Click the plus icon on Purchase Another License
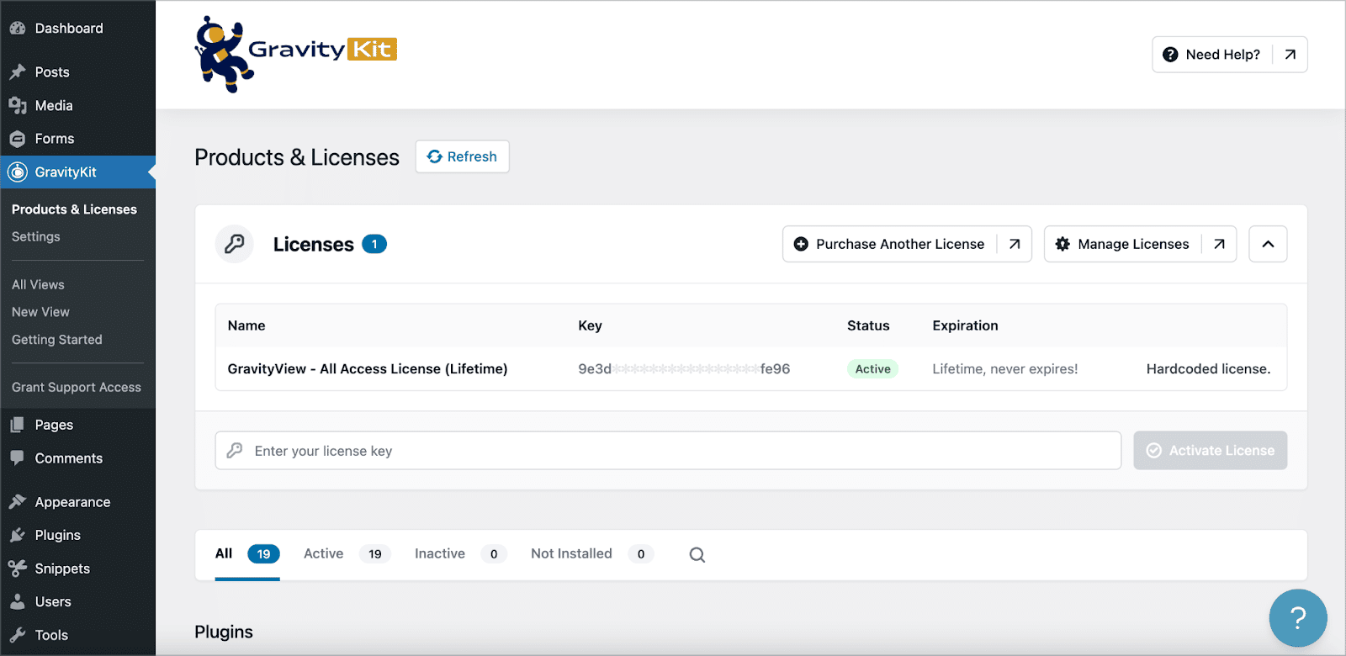 pyautogui.click(x=801, y=244)
